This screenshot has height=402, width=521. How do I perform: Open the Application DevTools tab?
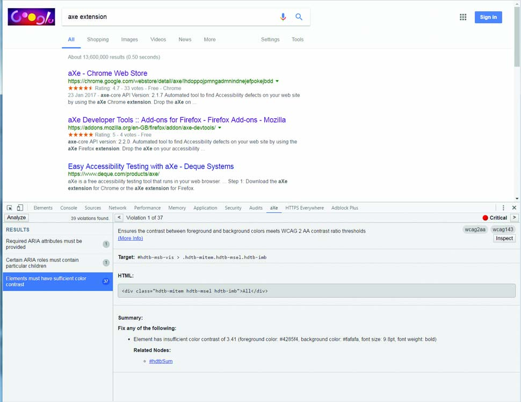[x=205, y=208]
